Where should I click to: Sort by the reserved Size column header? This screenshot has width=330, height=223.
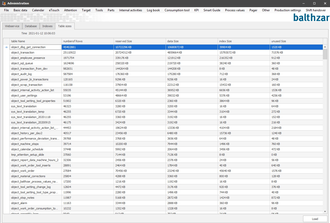point(140,41)
